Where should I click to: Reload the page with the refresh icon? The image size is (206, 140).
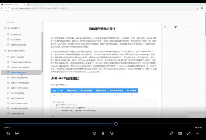(x=9, y=8)
